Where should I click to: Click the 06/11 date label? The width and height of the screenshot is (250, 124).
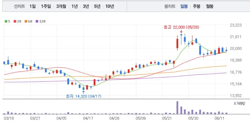(219, 118)
